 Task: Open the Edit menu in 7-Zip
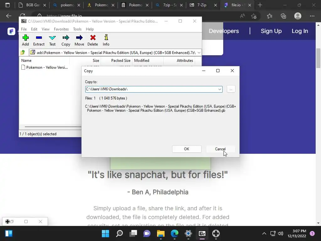(34, 29)
